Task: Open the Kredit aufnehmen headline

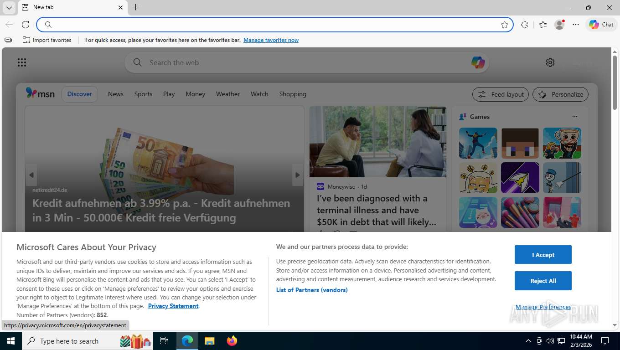Action: [x=161, y=210]
